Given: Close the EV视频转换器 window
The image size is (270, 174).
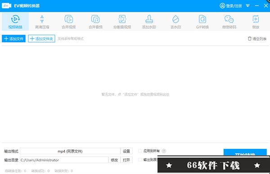Looking at the screenshot, I should click(x=265, y=6).
